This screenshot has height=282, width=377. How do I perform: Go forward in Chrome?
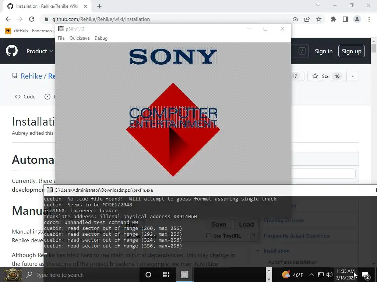[x=20, y=19]
